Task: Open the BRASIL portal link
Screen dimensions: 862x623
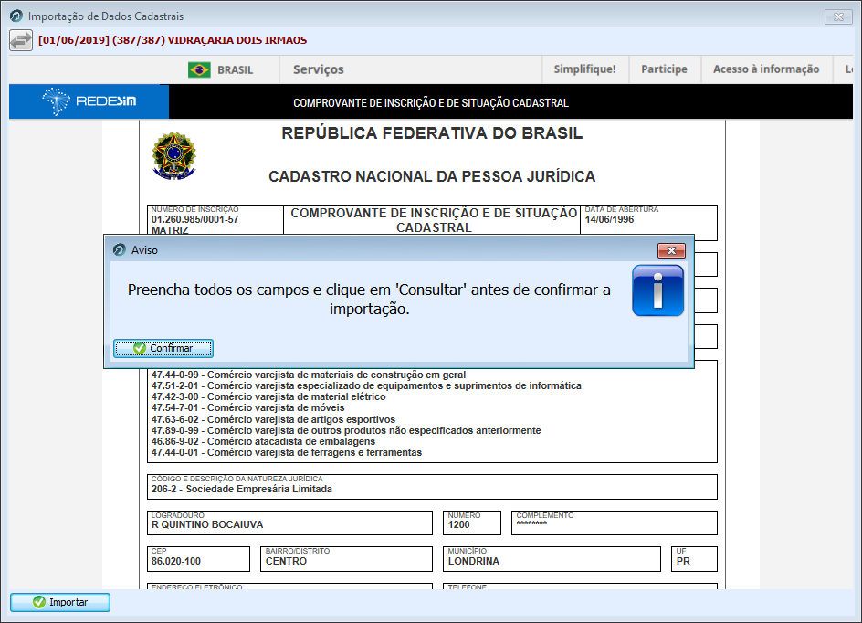Action: point(236,69)
